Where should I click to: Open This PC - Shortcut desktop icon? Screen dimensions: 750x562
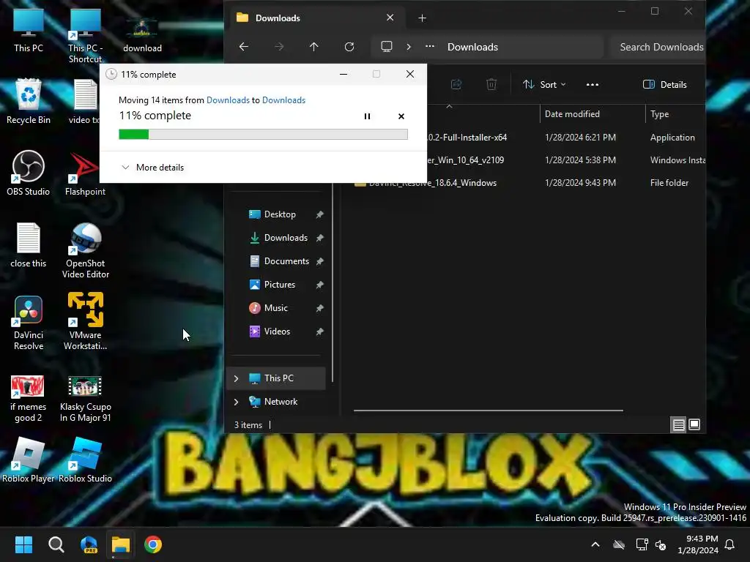pos(85,36)
